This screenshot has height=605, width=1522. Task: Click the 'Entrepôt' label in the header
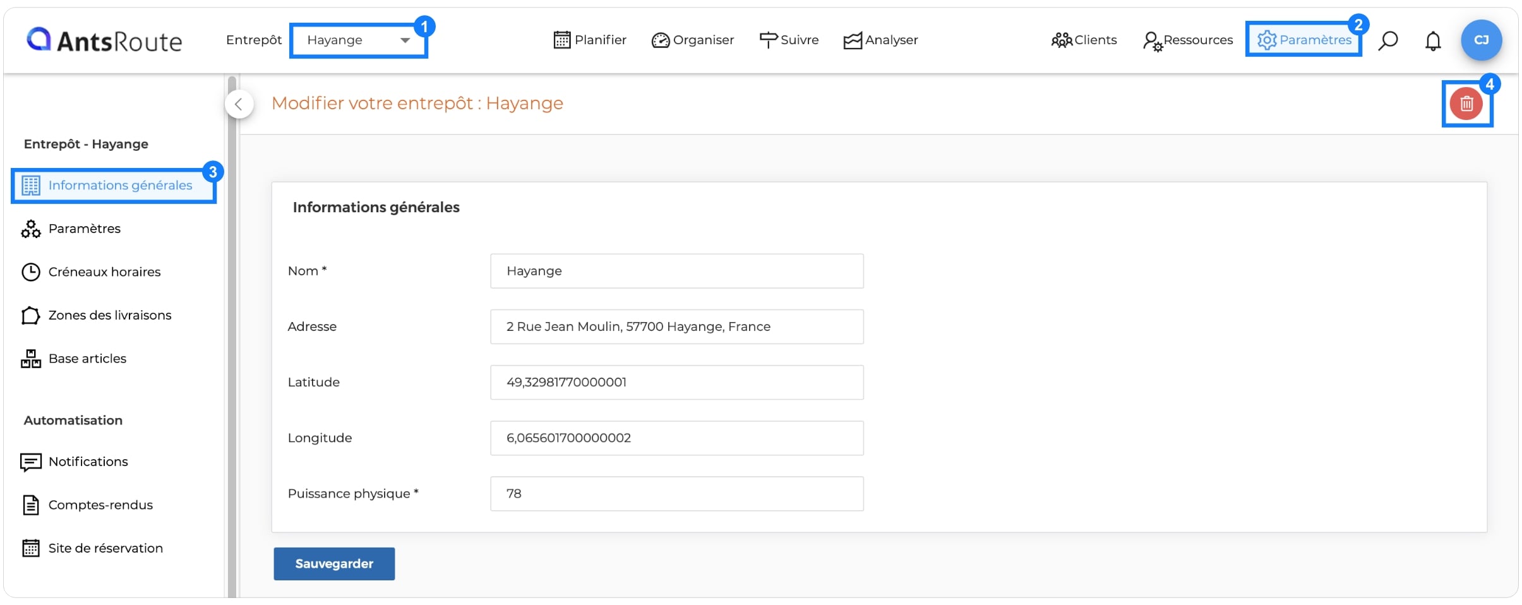tap(254, 40)
